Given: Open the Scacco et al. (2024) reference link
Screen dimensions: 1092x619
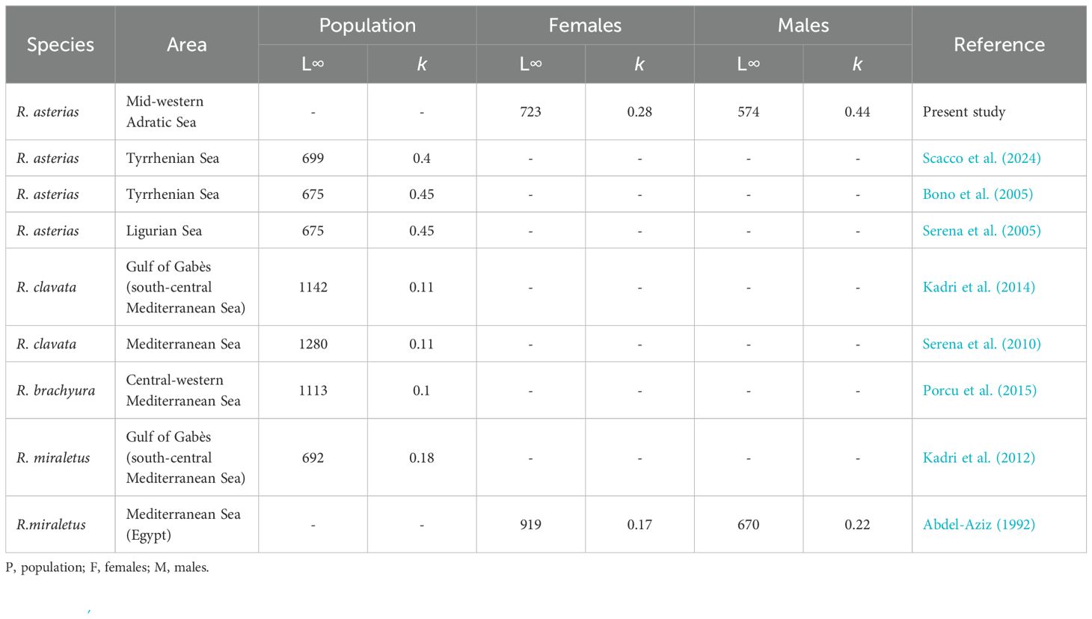Looking at the screenshot, I should click(x=981, y=158).
